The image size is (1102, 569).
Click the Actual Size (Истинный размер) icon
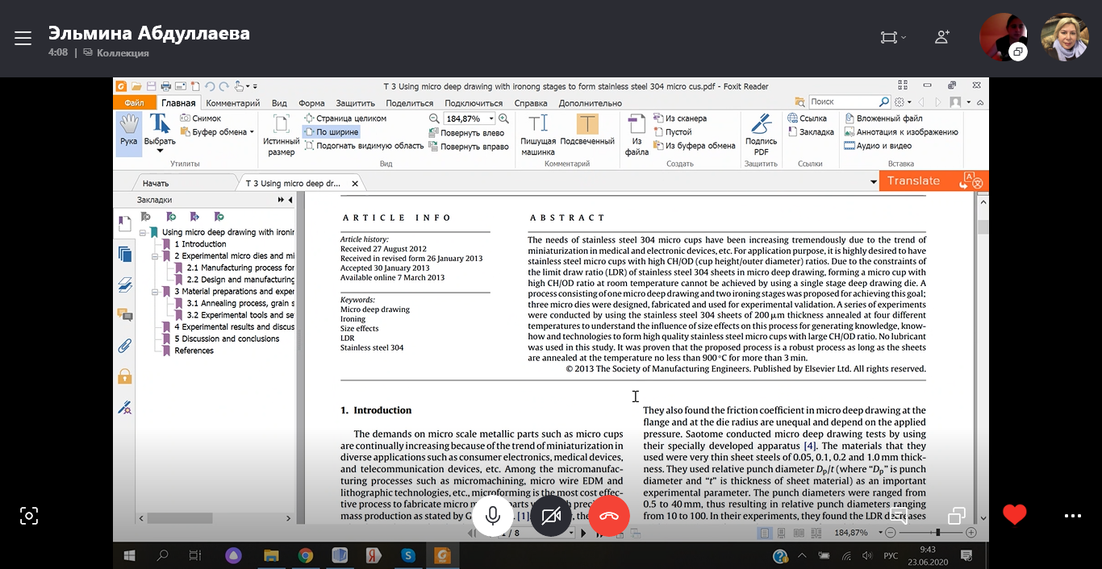[281, 134]
